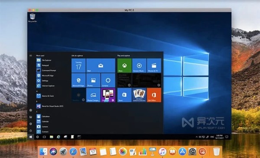Open Calendar entry in the app list

coord(42,122)
